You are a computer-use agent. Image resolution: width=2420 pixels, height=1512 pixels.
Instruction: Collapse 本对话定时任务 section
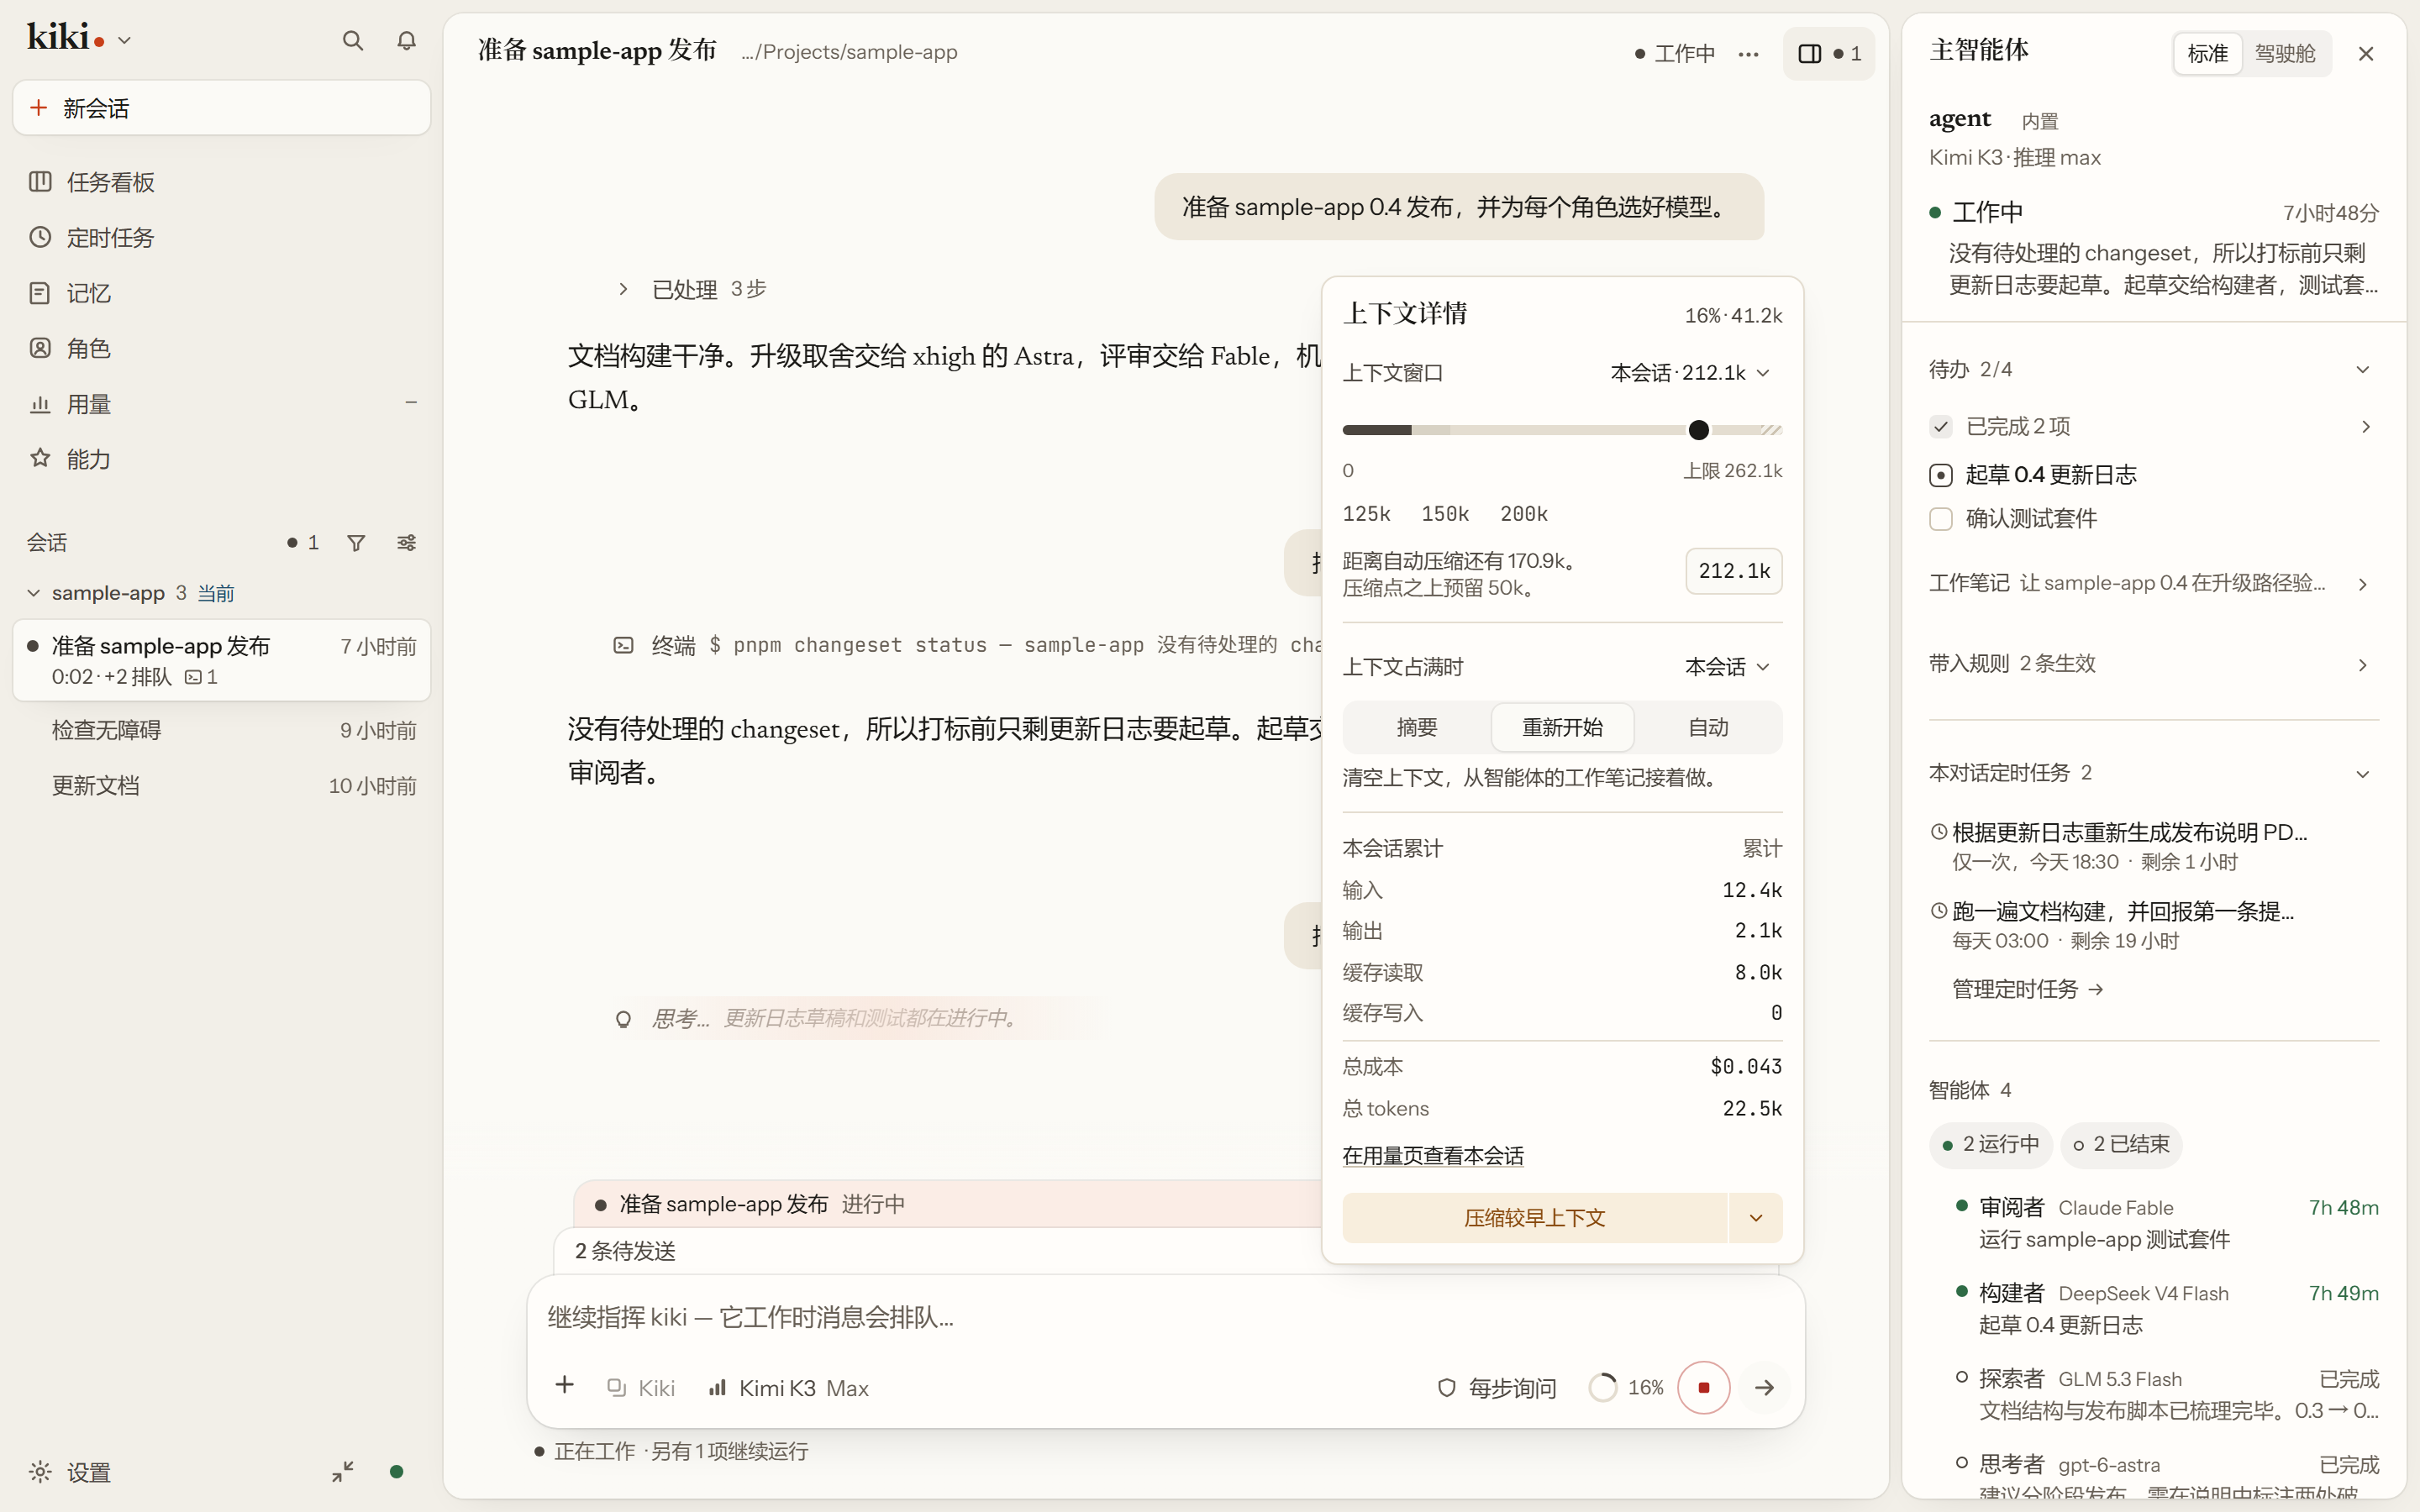pyautogui.click(x=2362, y=774)
